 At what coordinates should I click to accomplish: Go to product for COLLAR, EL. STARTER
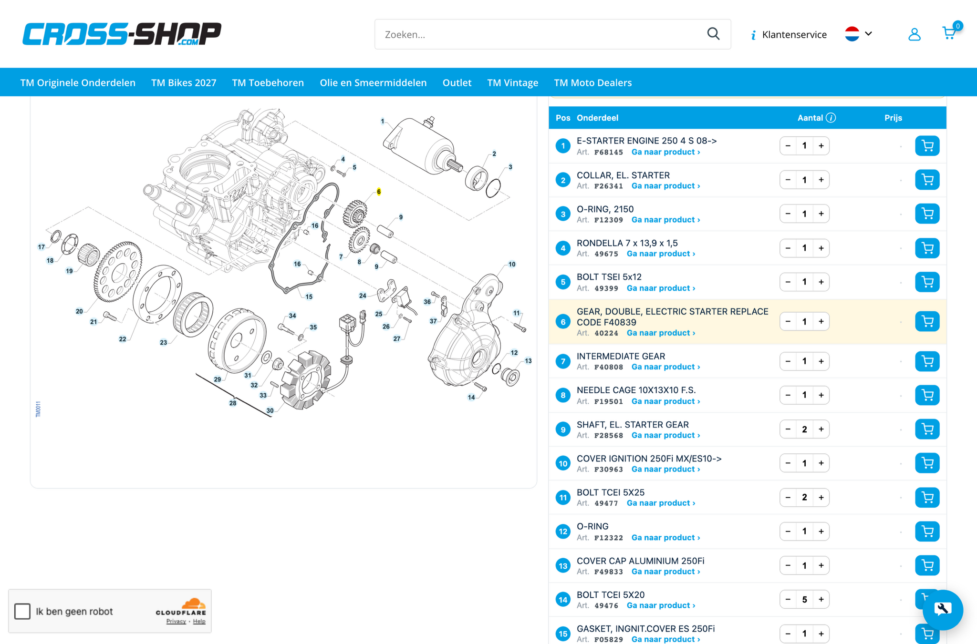click(x=666, y=186)
